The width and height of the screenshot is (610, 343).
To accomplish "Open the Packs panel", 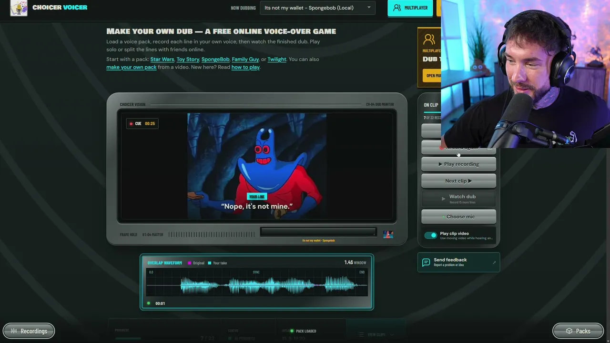I will tap(578, 331).
